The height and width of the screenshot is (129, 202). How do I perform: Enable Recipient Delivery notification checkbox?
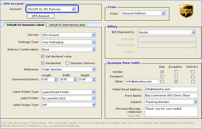(193, 77)
